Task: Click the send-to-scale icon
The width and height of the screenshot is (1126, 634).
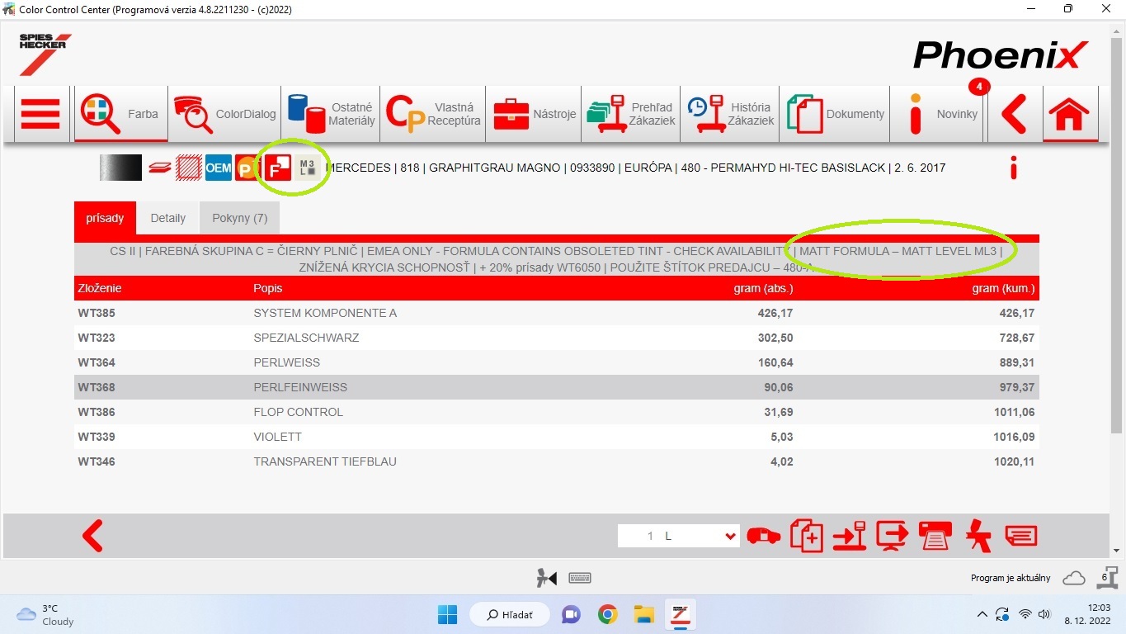Action: click(x=850, y=536)
